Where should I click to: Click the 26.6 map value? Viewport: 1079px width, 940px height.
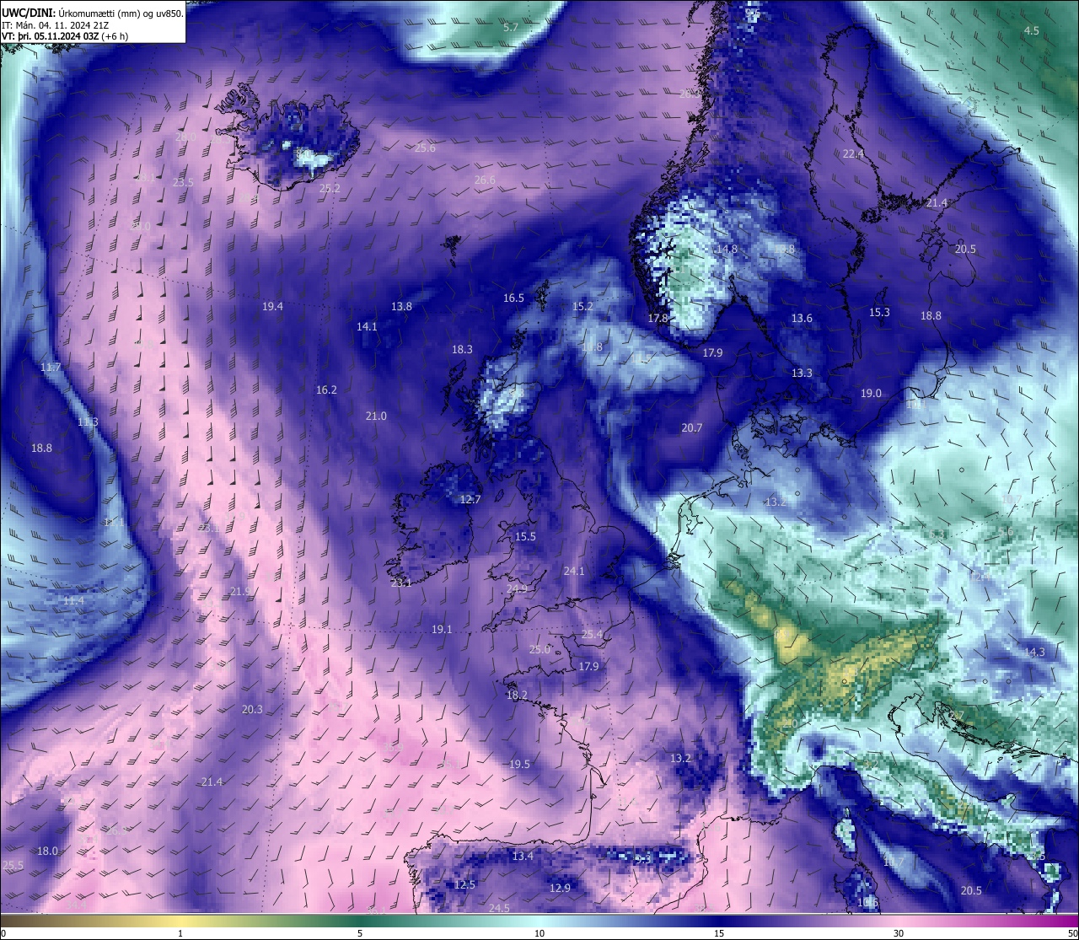485,180
